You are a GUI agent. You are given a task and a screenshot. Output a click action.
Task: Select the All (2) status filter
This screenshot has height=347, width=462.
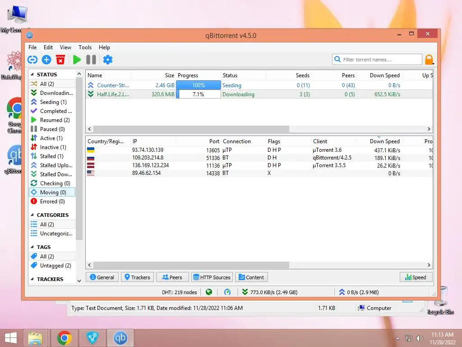point(52,84)
